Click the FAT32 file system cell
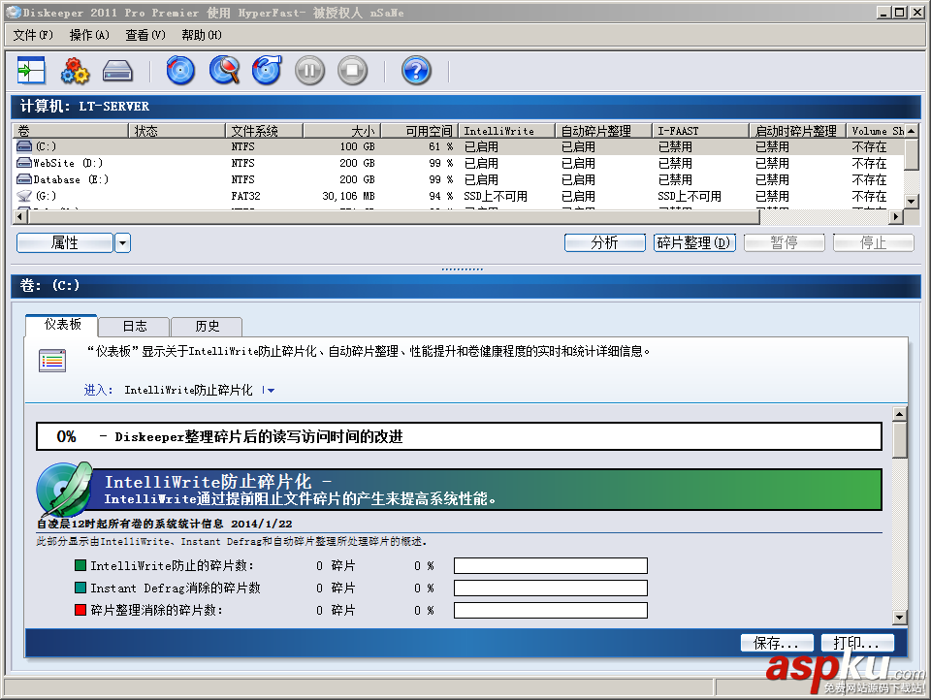The width and height of the screenshot is (931, 700). click(245, 196)
